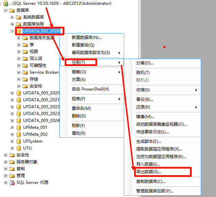216x197 pixels.
Task: Click the 存储 folder icon
Action: point(25,79)
